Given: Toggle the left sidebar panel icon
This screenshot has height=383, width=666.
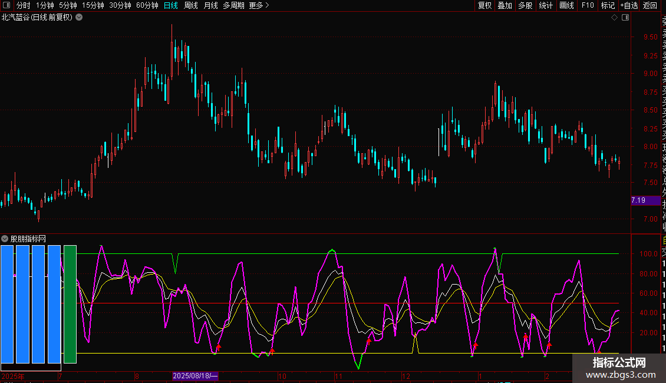Looking at the screenshot, I should click(6, 5).
